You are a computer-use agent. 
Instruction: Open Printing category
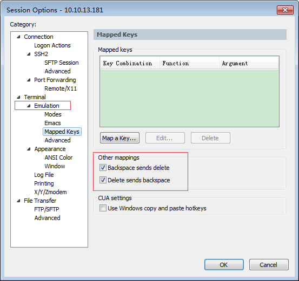point(44,183)
